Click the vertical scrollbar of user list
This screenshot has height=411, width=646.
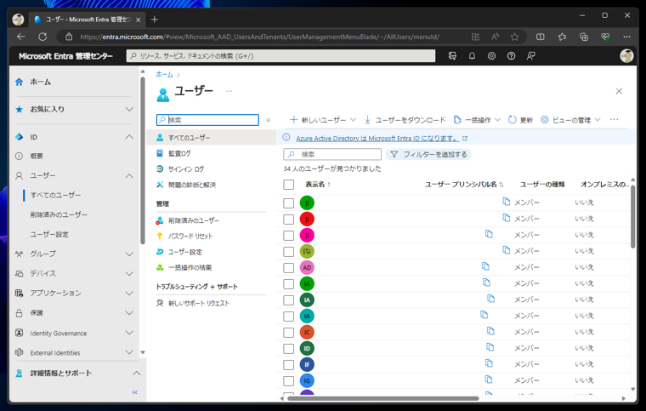point(632,217)
